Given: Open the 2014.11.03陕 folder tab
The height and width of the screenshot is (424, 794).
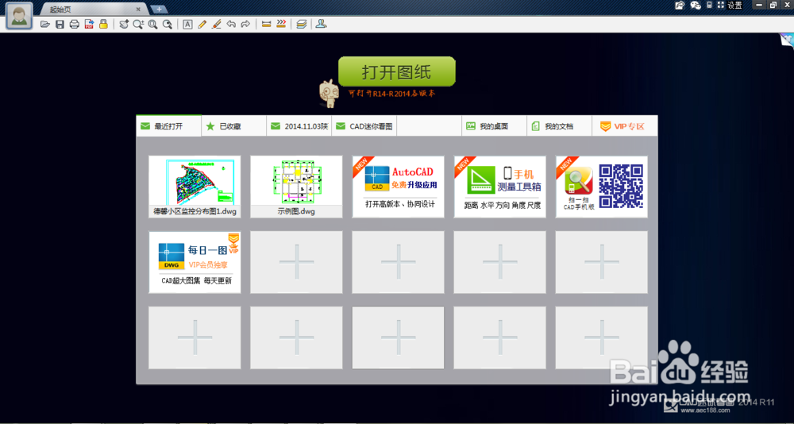Looking at the screenshot, I should coord(299,126).
